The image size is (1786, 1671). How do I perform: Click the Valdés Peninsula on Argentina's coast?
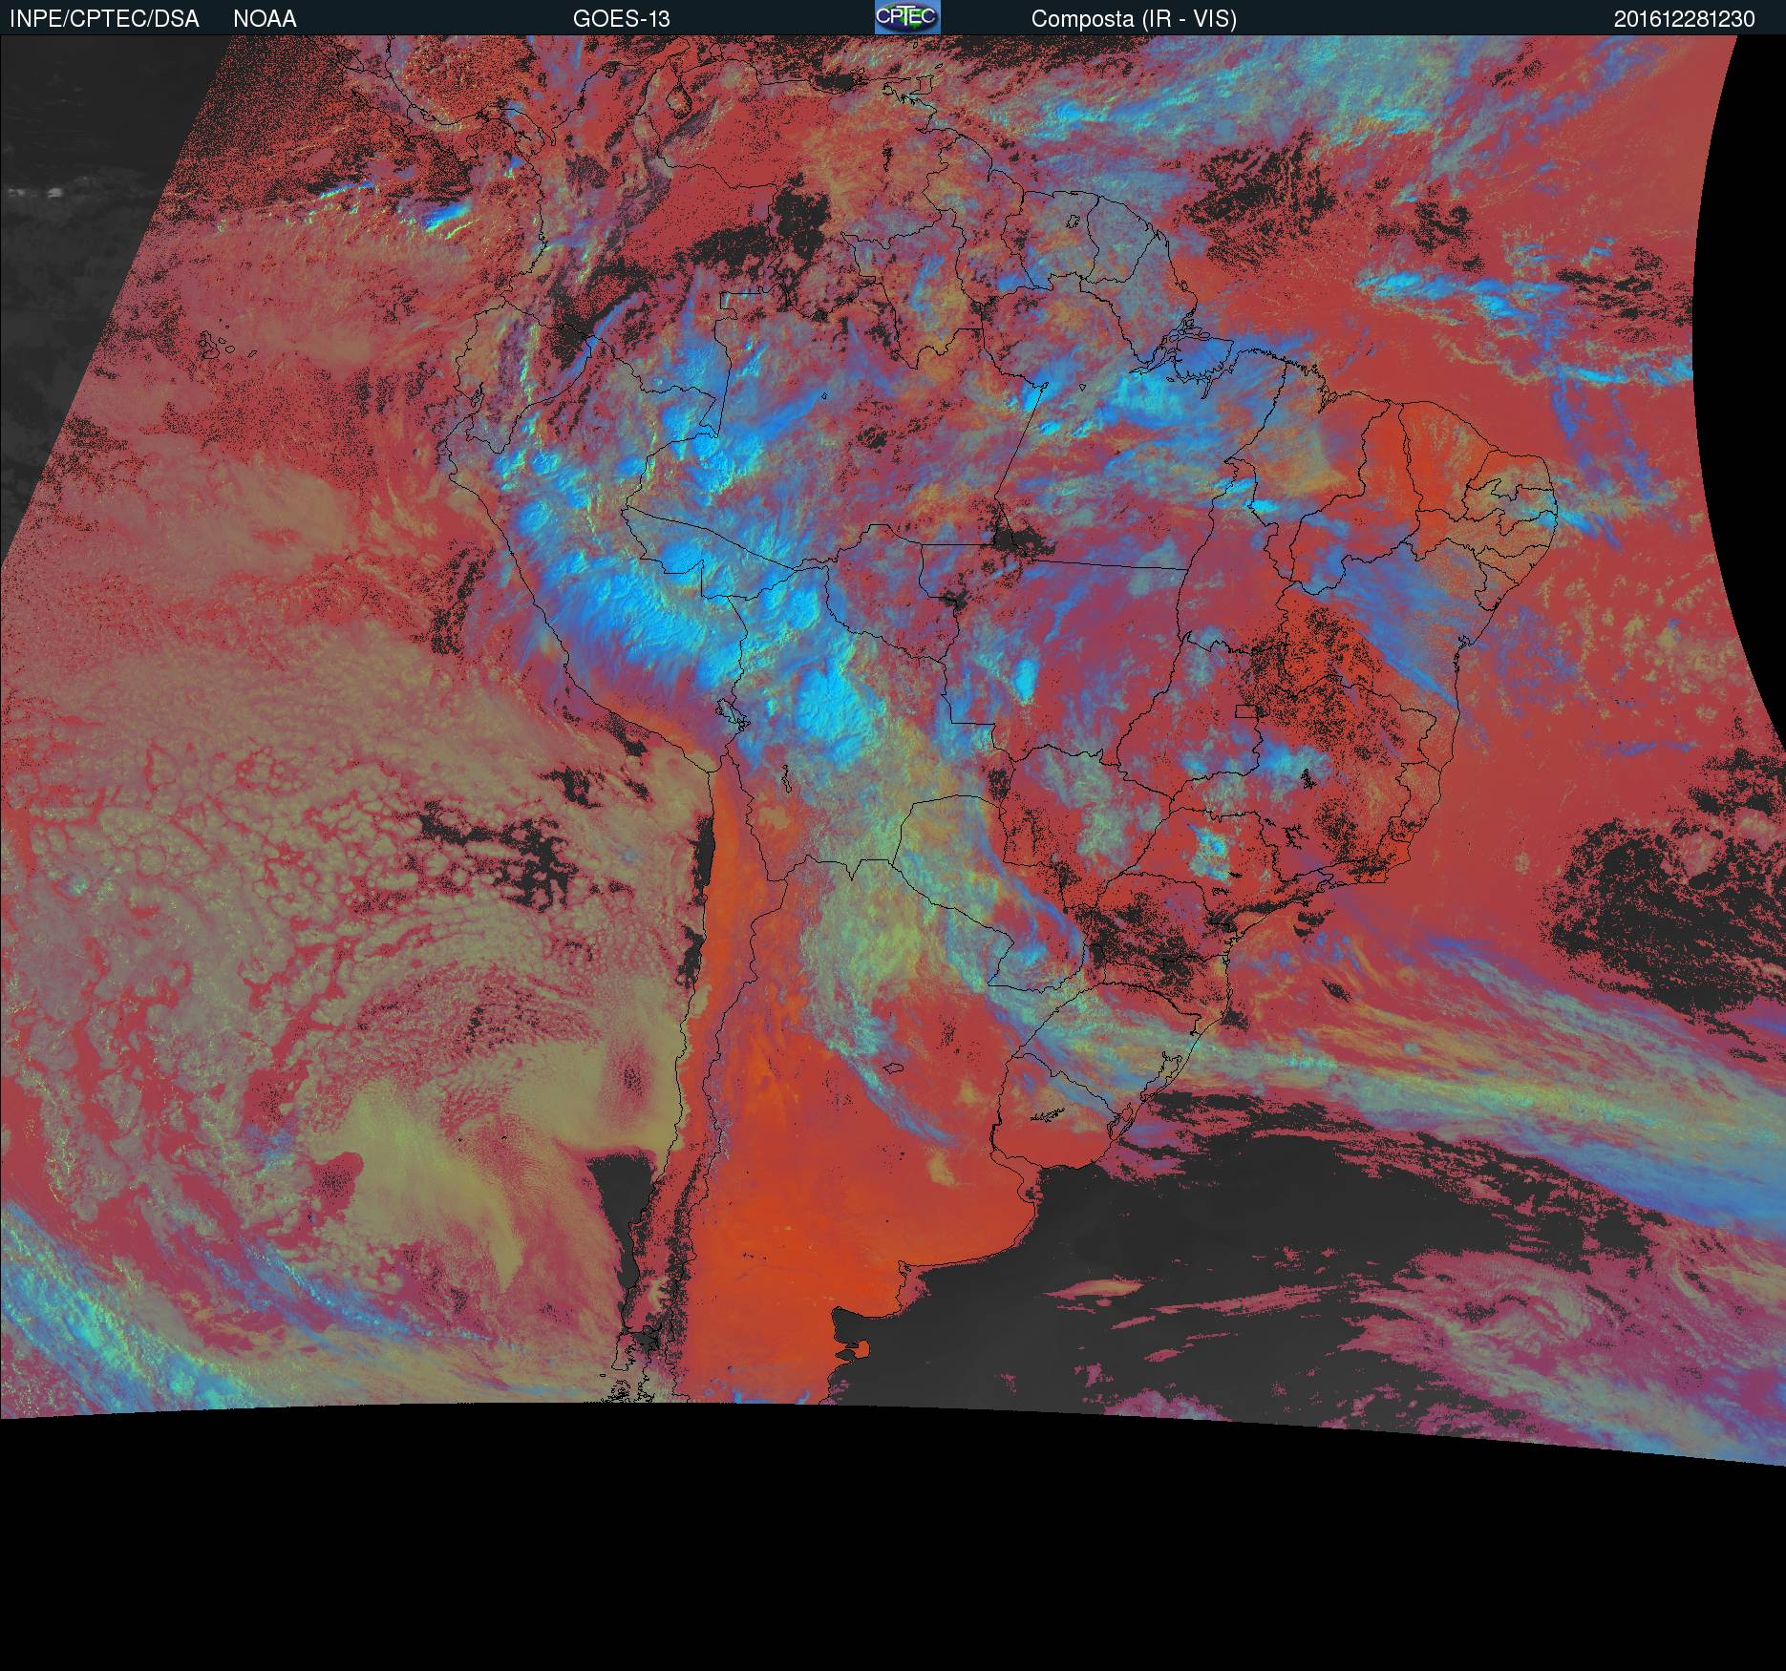point(863,1348)
